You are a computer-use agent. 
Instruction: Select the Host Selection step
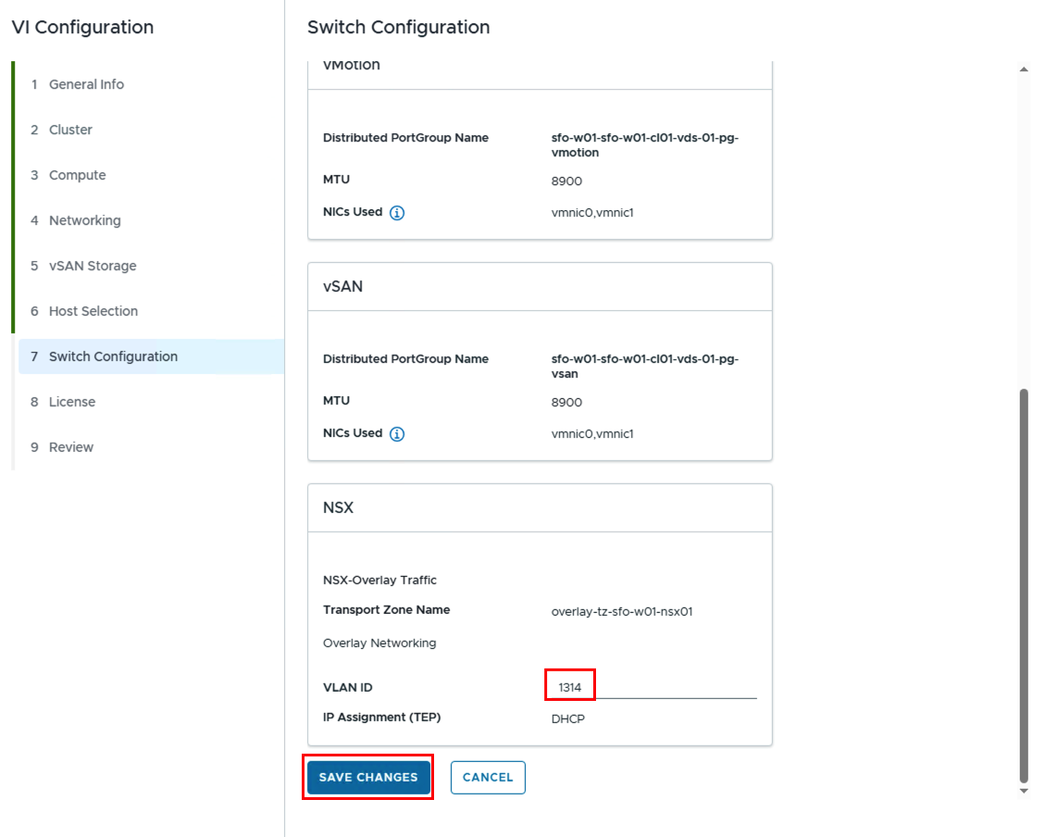(x=93, y=311)
